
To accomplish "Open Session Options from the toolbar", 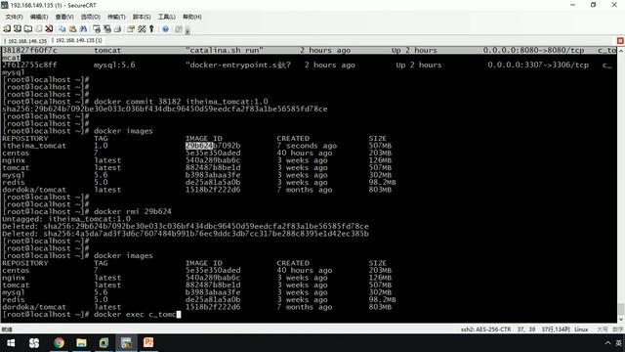I will (x=131, y=28).
